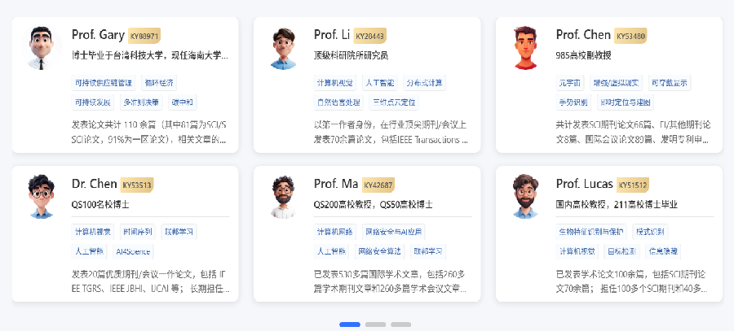Select the AI4Science tag

[133, 251]
